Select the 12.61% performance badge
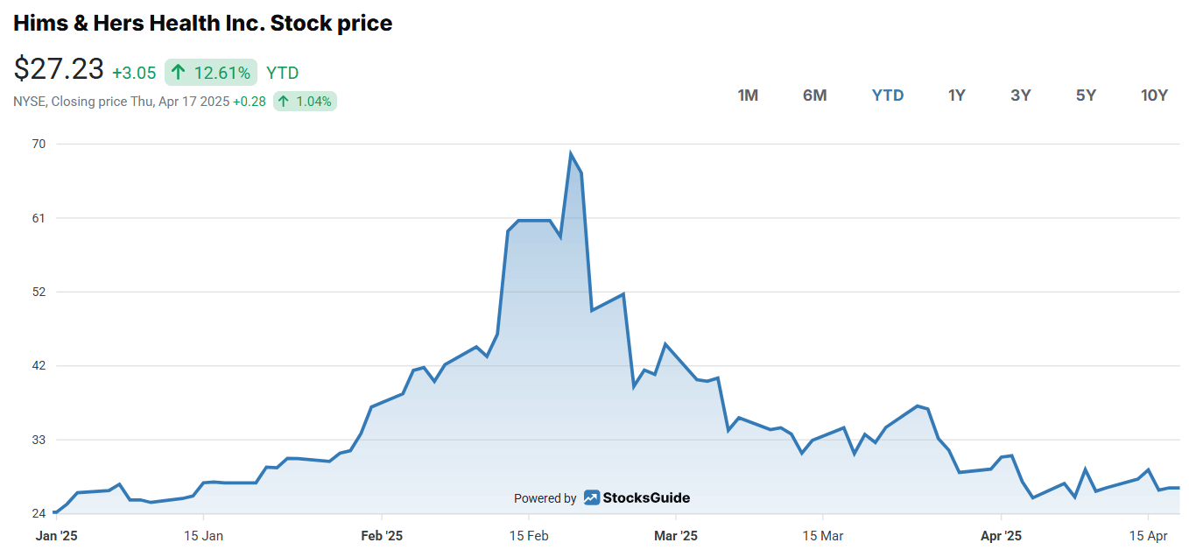Viewport: 1189px width, 557px height. pyautogui.click(x=210, y=73)
